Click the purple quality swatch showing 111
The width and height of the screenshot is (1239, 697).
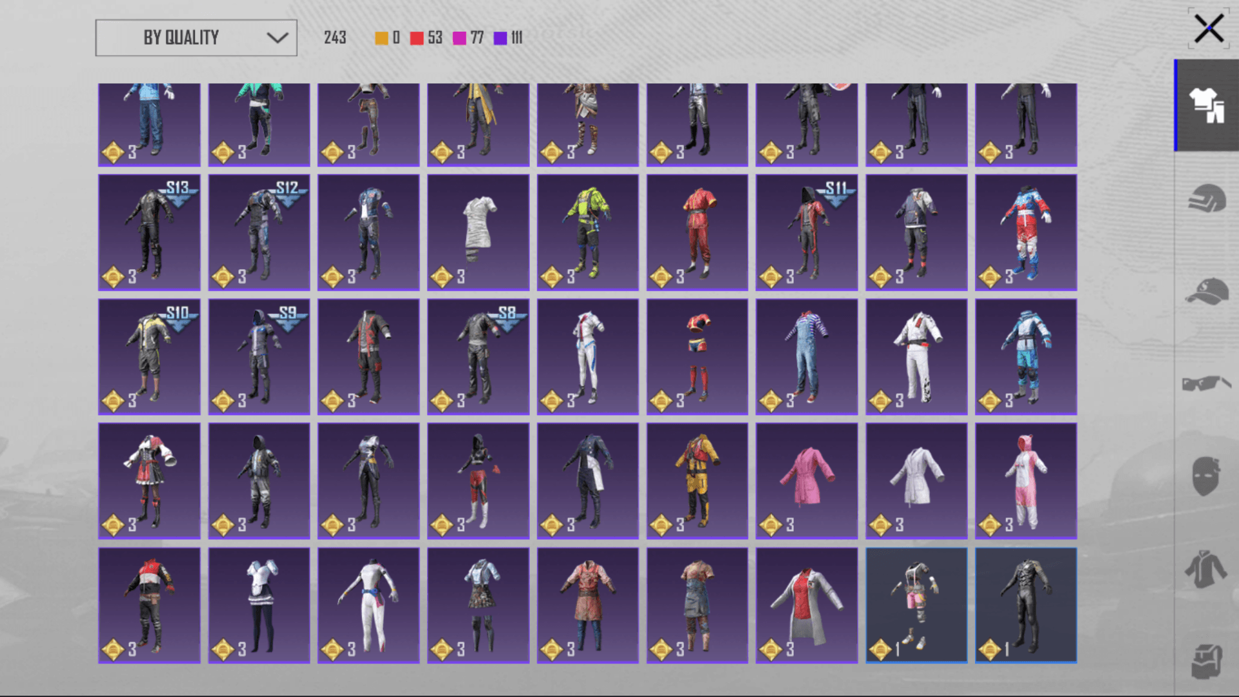(500, 38)
